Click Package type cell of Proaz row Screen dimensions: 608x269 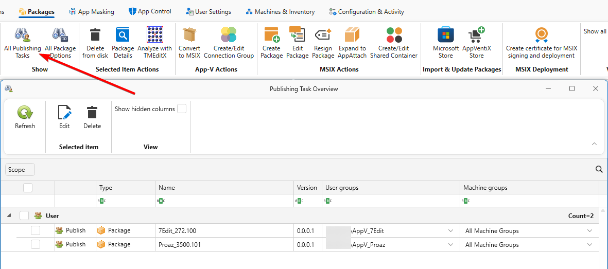(126, 245)
